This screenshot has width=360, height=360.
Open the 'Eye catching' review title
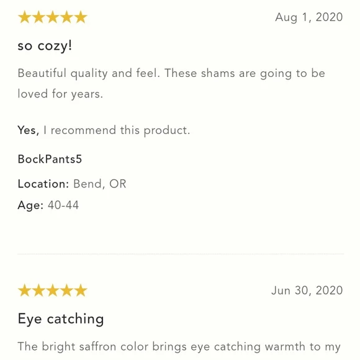(61, 319)
